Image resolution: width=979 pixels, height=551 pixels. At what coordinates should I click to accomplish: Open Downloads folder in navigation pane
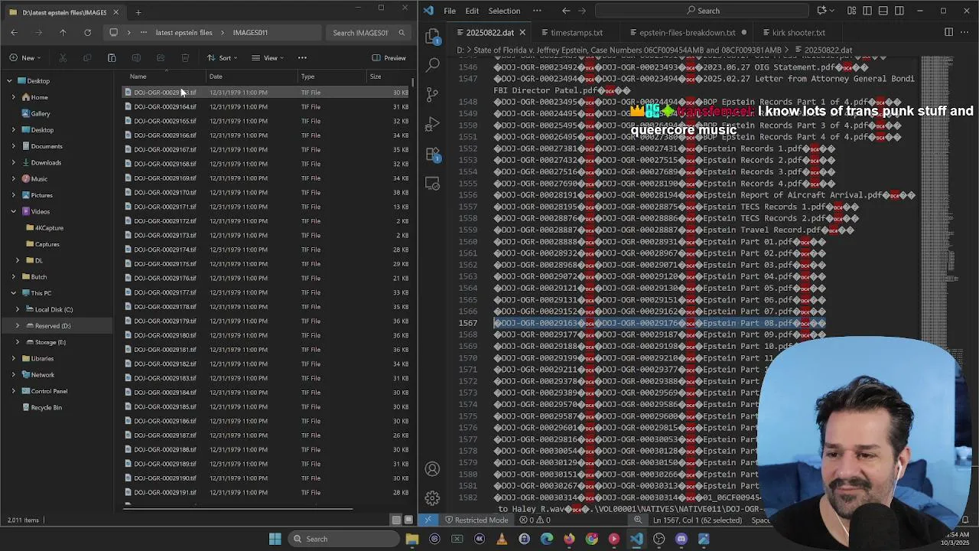pyautogui.click(x=46, y=162)
